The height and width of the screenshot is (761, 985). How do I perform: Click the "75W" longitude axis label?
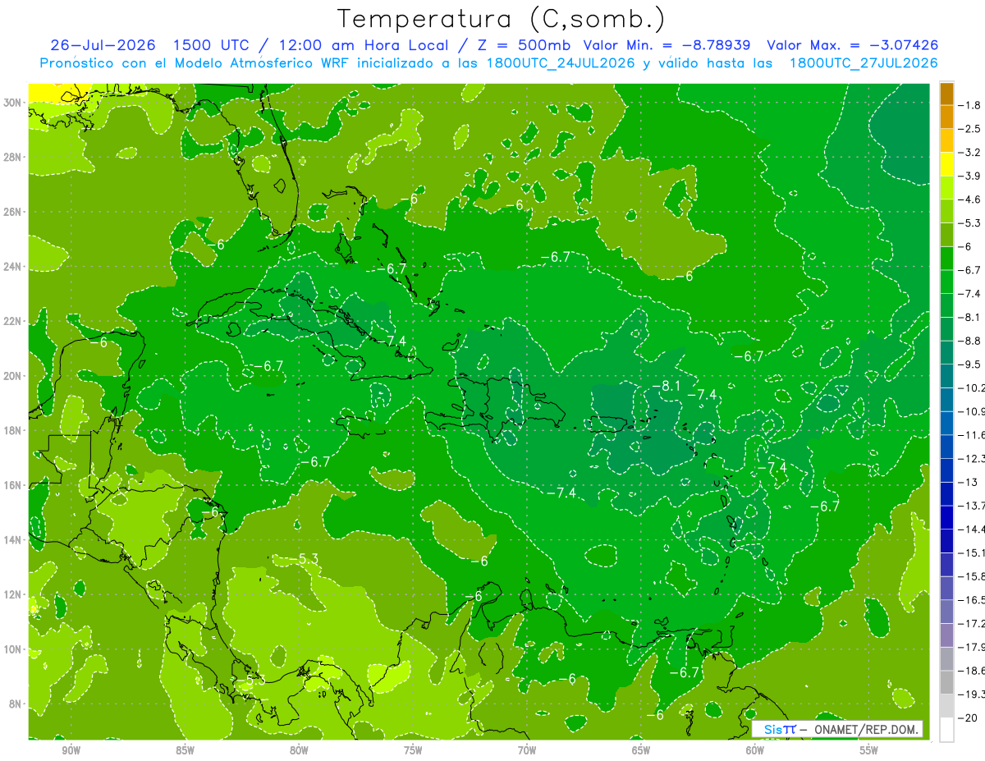click(x=413, y=750)
